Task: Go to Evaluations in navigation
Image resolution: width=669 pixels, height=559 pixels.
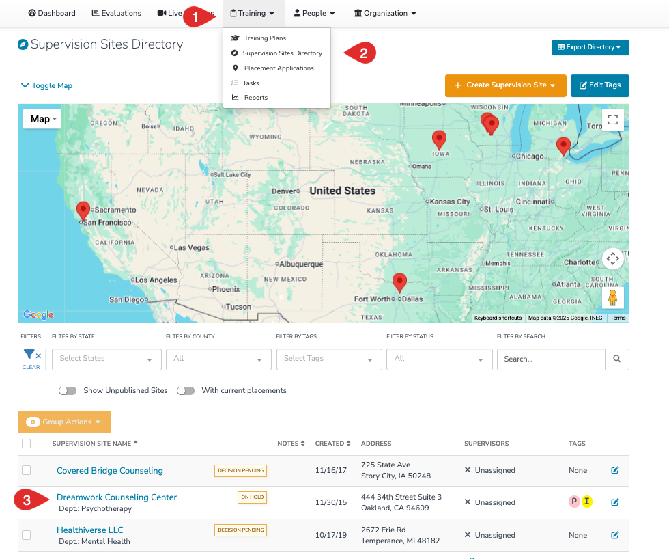Action: [117, 13]
